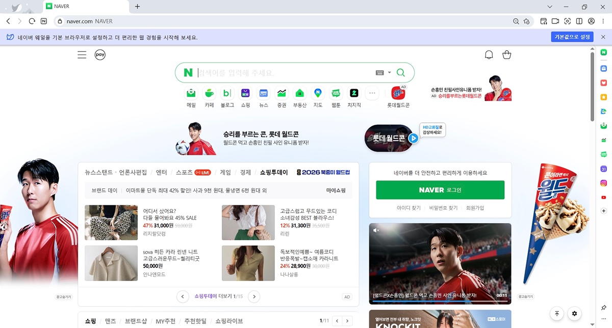The height and width of the screenshot is (328, 612).
Task: Click the green search magnifier button
Action: tap(401, 73)
